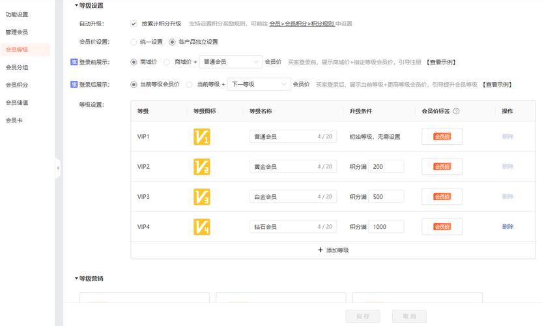This screenshot has width=542, height=326.
Task: Open 功能设置 in sidebar
Action: (x=17, y=14)
